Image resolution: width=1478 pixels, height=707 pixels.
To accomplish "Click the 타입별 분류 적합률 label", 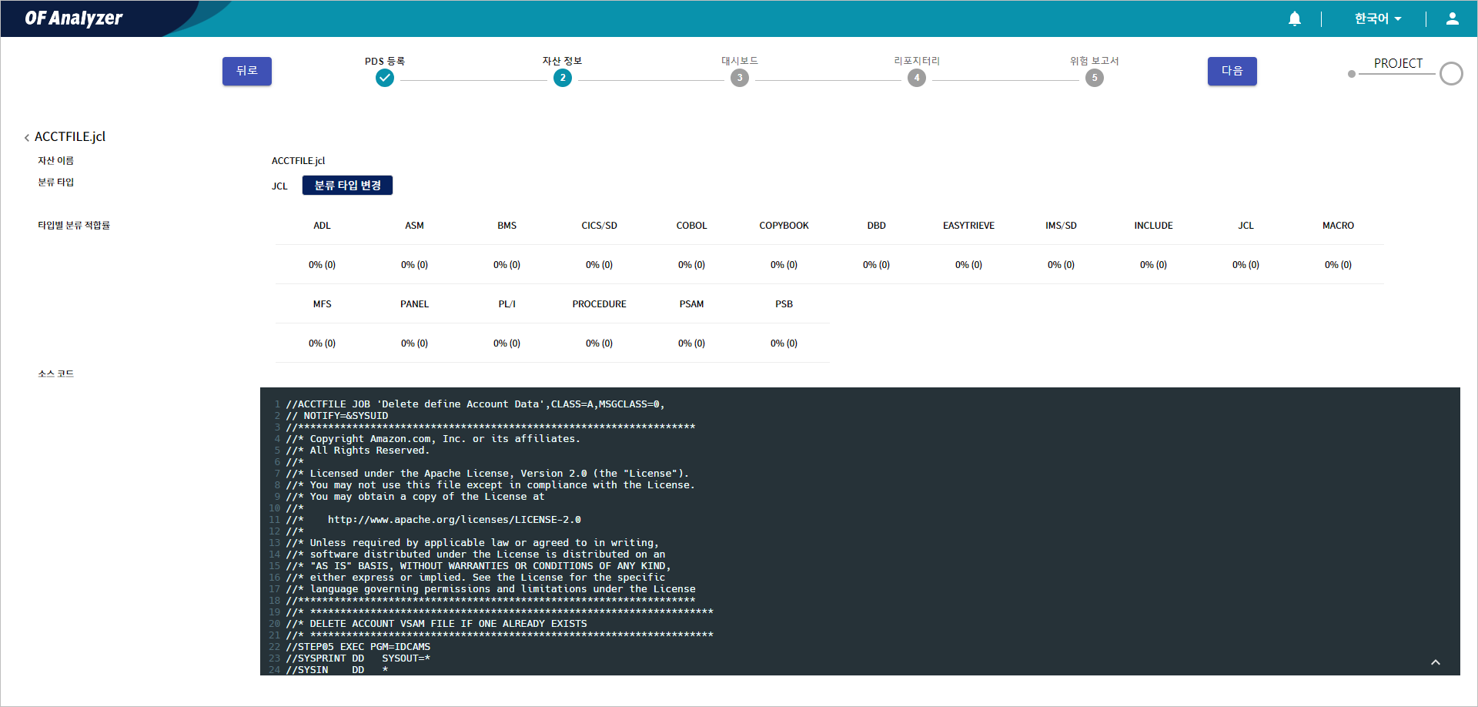I will pyautogui.click(x=74, y=226).
